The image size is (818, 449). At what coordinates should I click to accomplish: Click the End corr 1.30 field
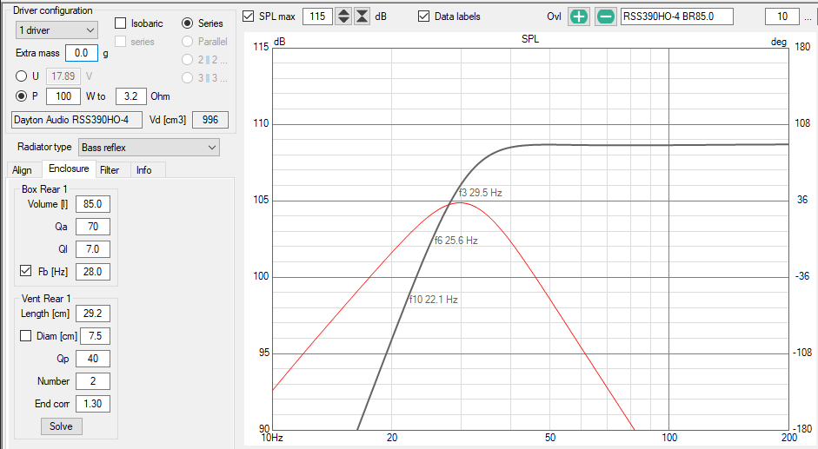coord(93,404)
